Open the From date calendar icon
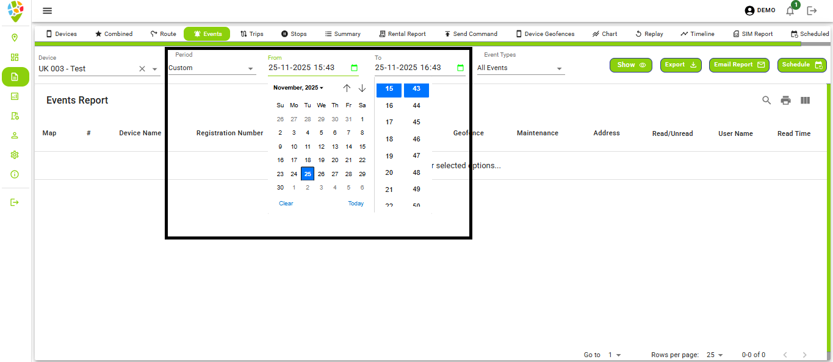The image size is (833, 362). [x=354, y=68]
